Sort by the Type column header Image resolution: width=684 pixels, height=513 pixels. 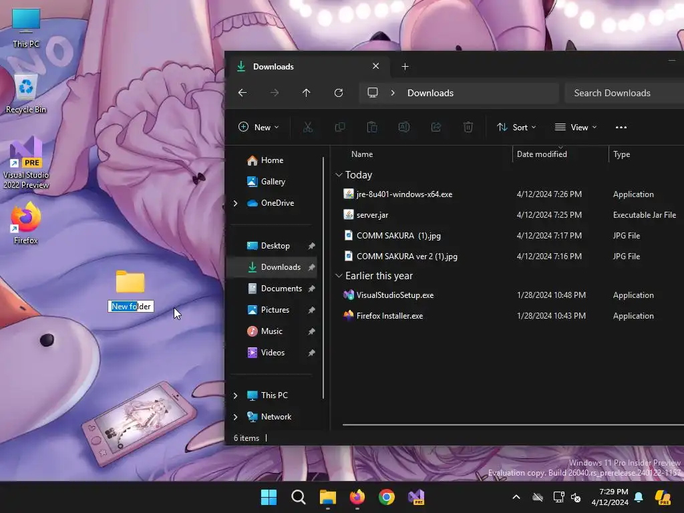[x=621, y=154]
